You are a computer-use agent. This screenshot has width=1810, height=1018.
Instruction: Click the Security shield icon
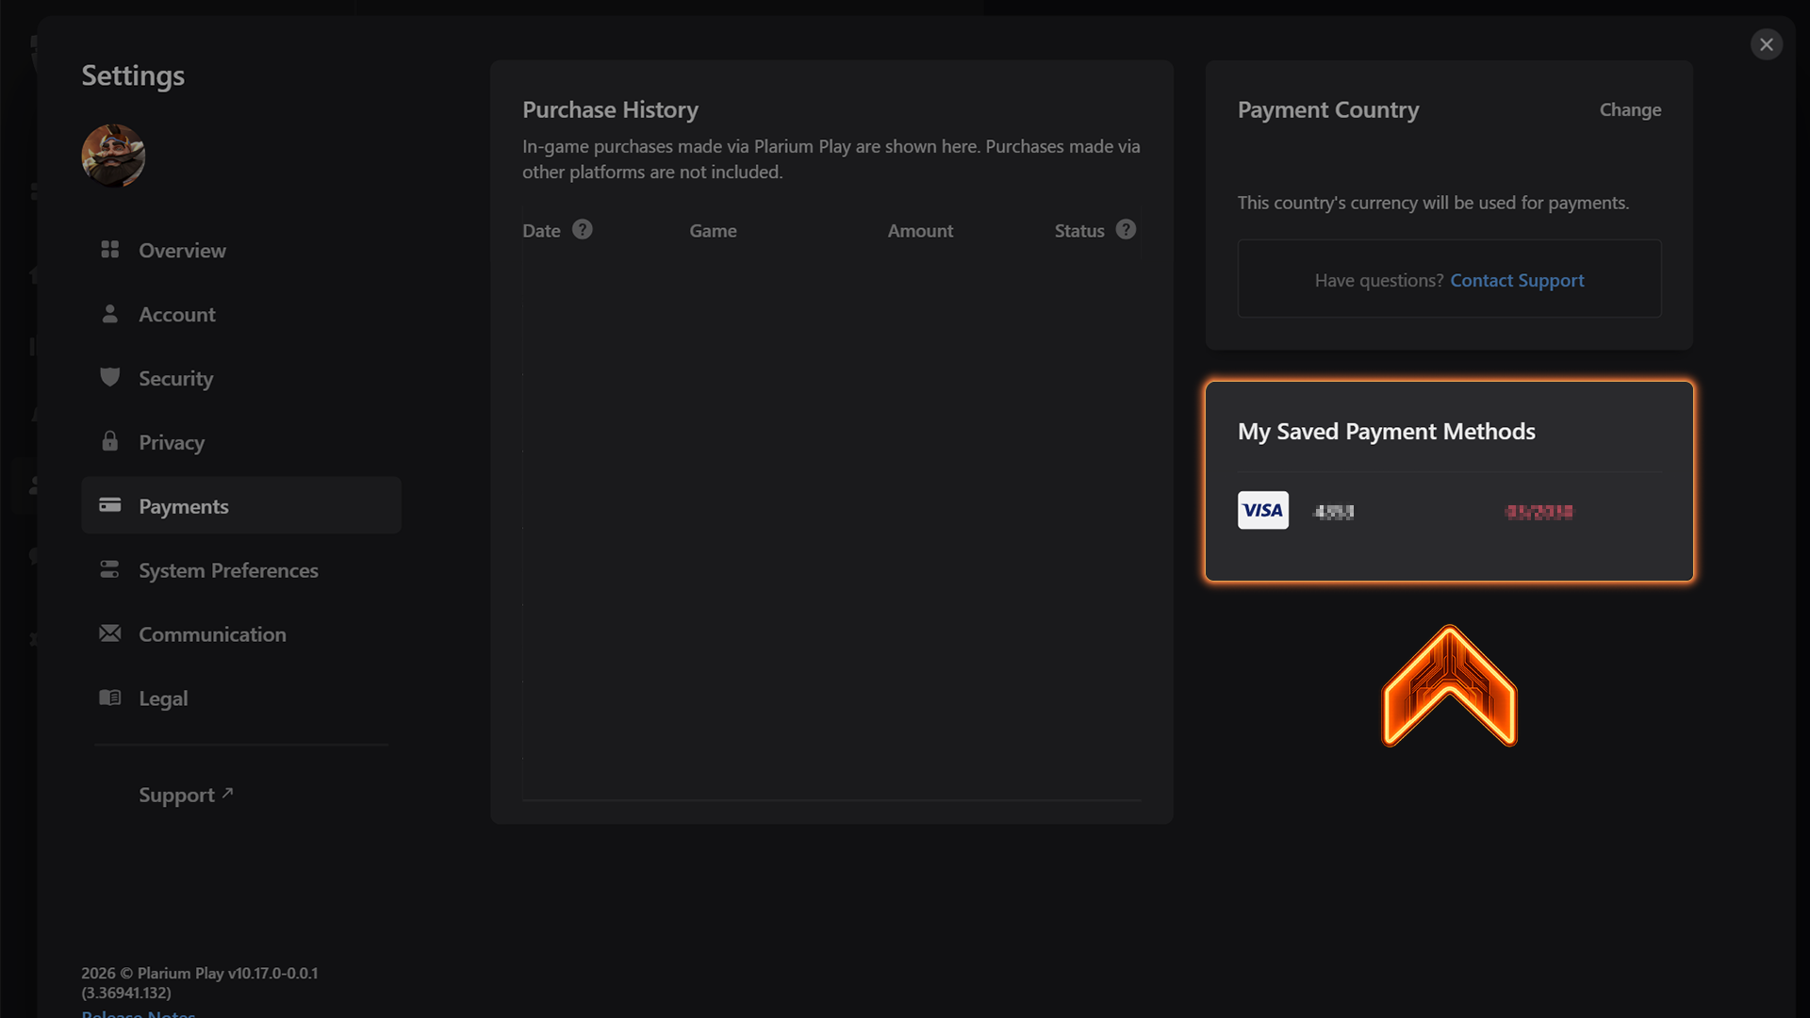pos(110,377)
